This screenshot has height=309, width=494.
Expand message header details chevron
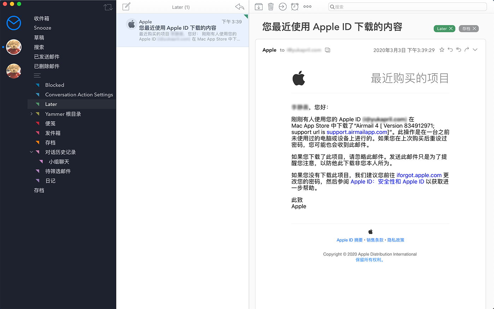[x=475, y=50]
